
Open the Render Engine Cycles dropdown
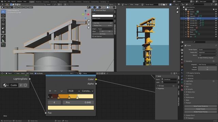(x=207, y=50)
